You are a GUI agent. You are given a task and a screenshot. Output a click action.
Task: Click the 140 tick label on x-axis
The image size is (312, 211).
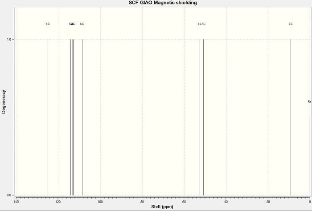tap(16, 202)
